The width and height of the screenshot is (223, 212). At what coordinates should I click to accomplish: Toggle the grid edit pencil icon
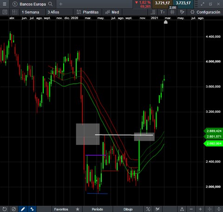click(x=182, y=12)
